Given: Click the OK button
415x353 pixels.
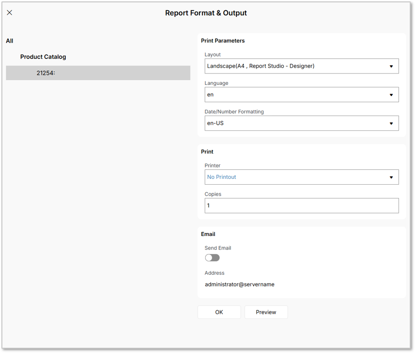Looking at the screenshot, I should [219, 312].
